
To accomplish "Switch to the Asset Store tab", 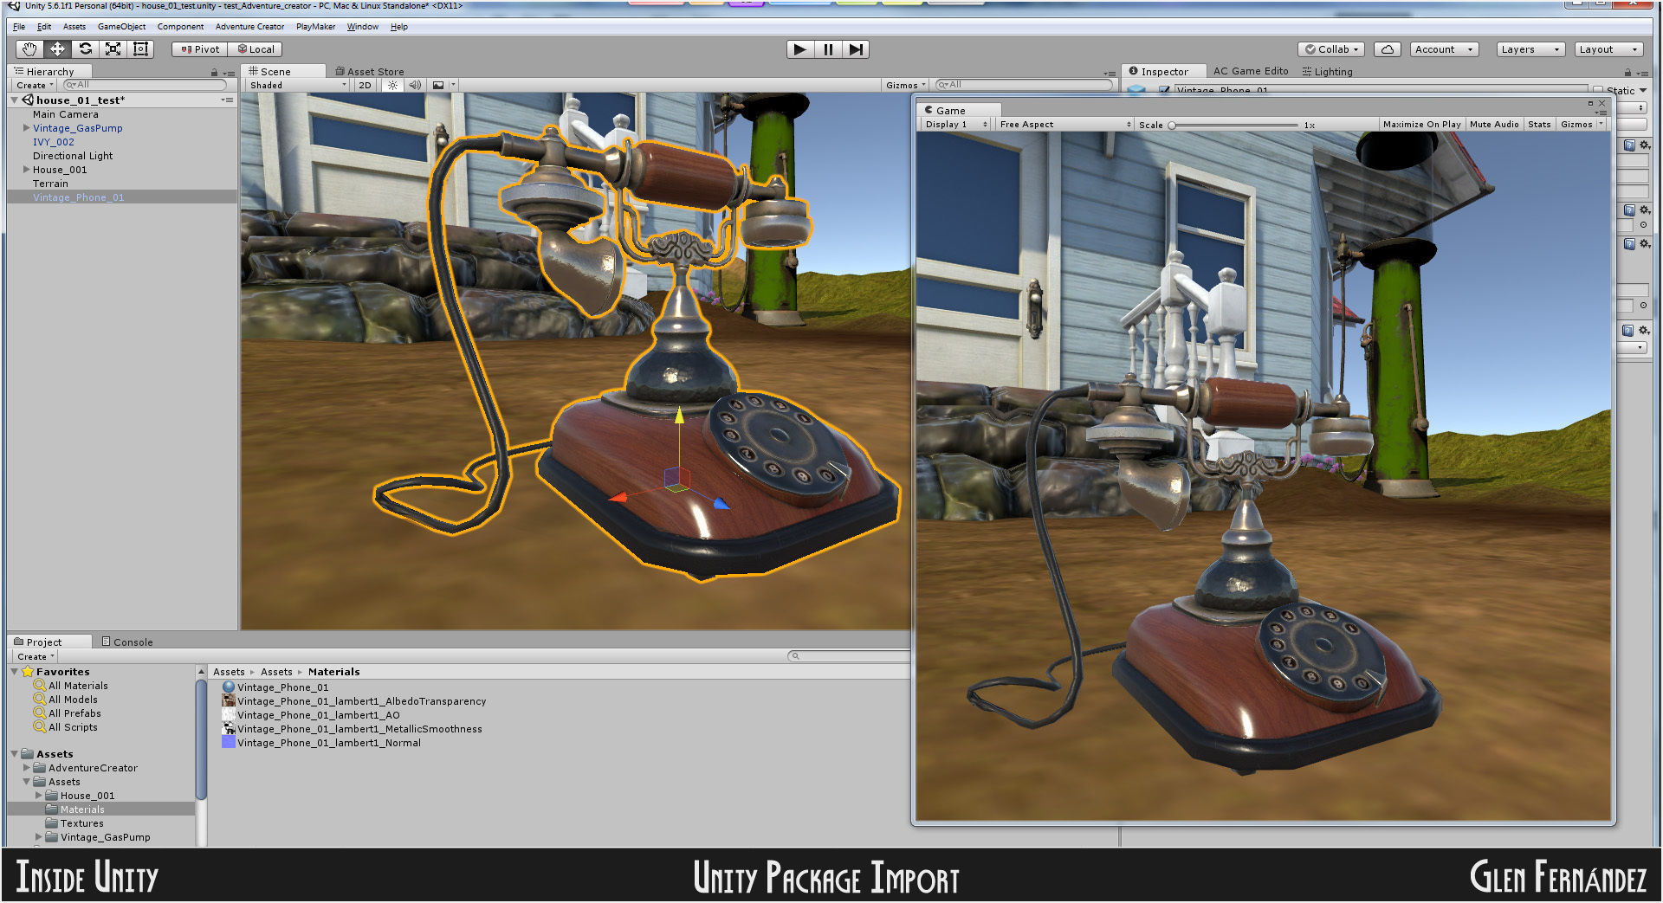I will pyautogui.click(x=370, y=72).
